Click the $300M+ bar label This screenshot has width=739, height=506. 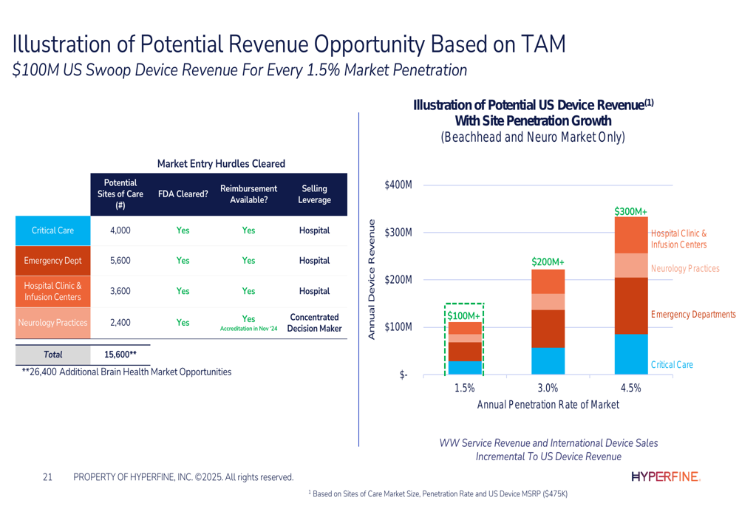[630, 211]
